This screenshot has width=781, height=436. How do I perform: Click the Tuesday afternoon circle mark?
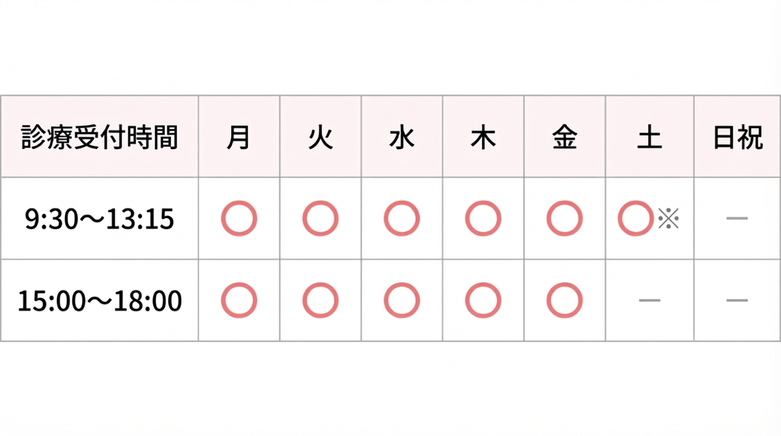coord(320,300)
